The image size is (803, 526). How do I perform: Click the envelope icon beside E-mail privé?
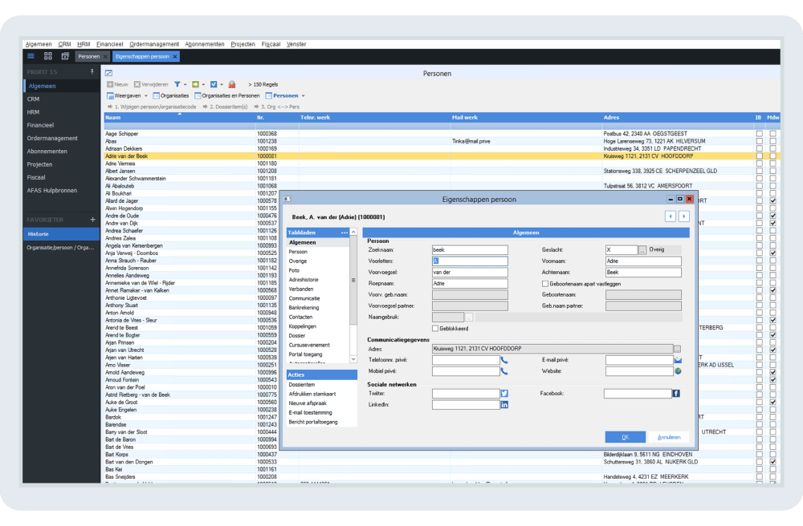pos(678,361)
